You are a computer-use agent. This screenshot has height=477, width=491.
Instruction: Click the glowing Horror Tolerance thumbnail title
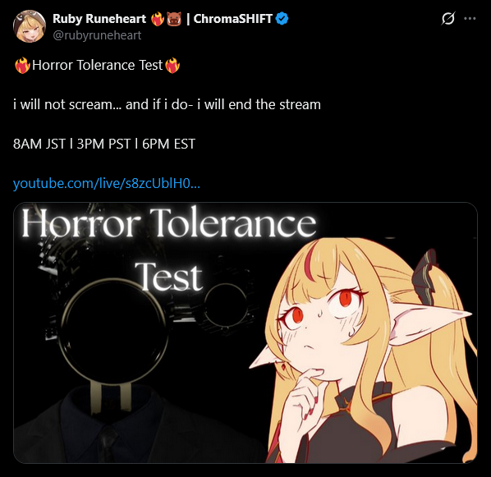point(169,223)
